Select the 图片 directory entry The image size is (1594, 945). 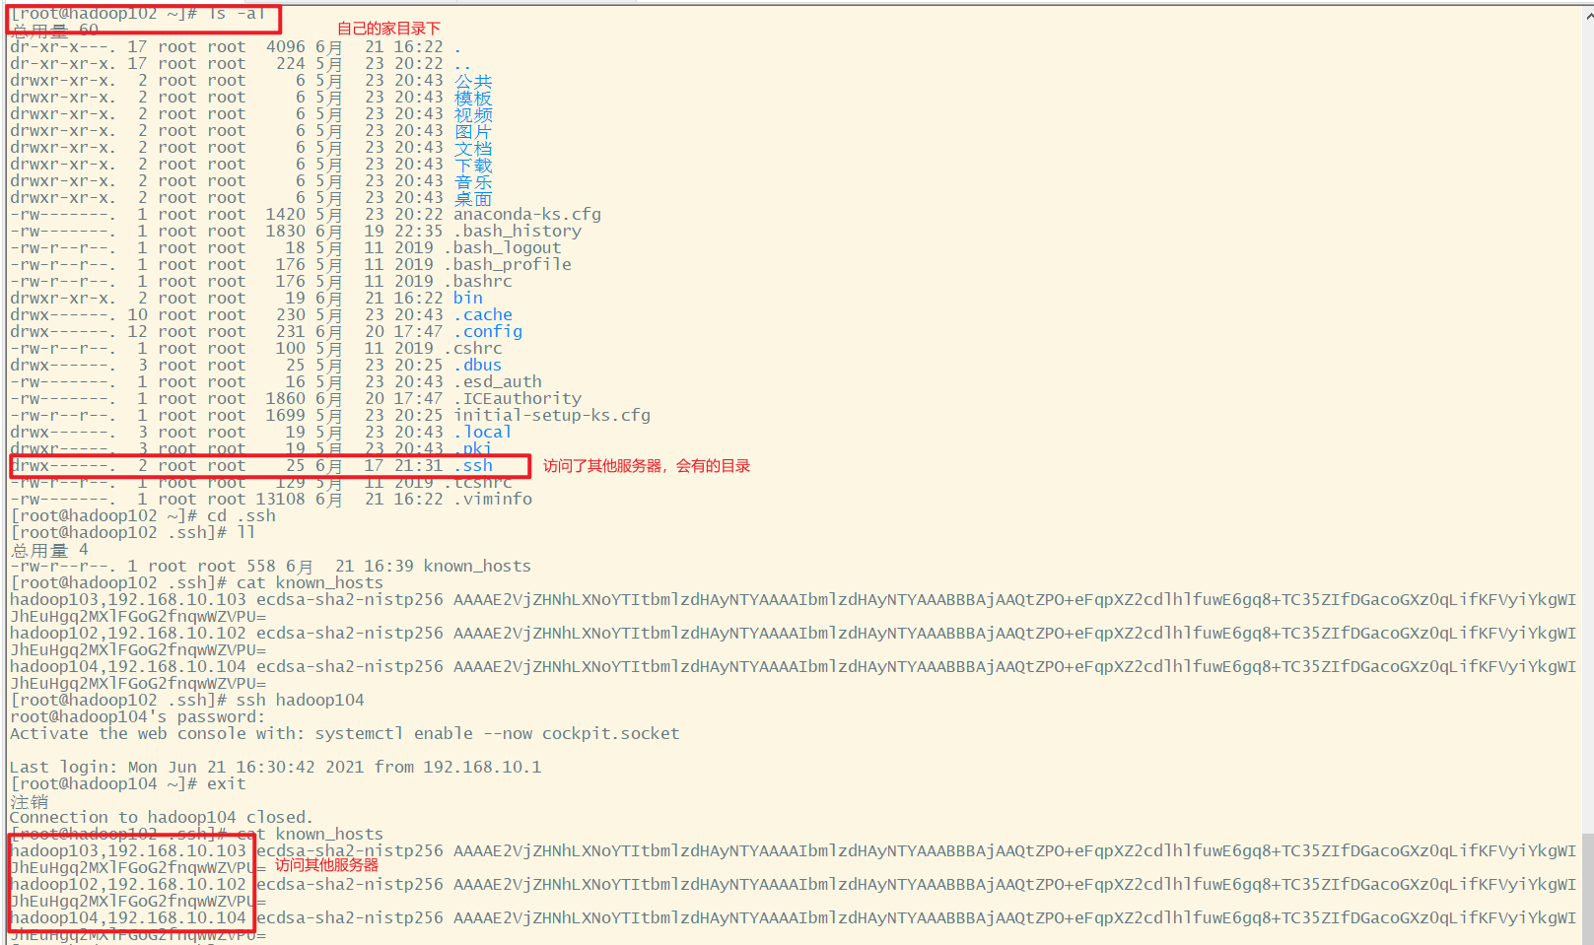point(473,131)
